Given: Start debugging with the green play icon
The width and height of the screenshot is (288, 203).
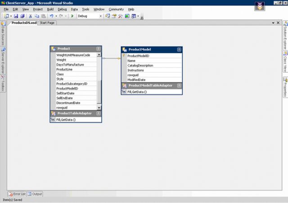Looking at the screenshot, I should pyautogui.click(x=72, y=16).
